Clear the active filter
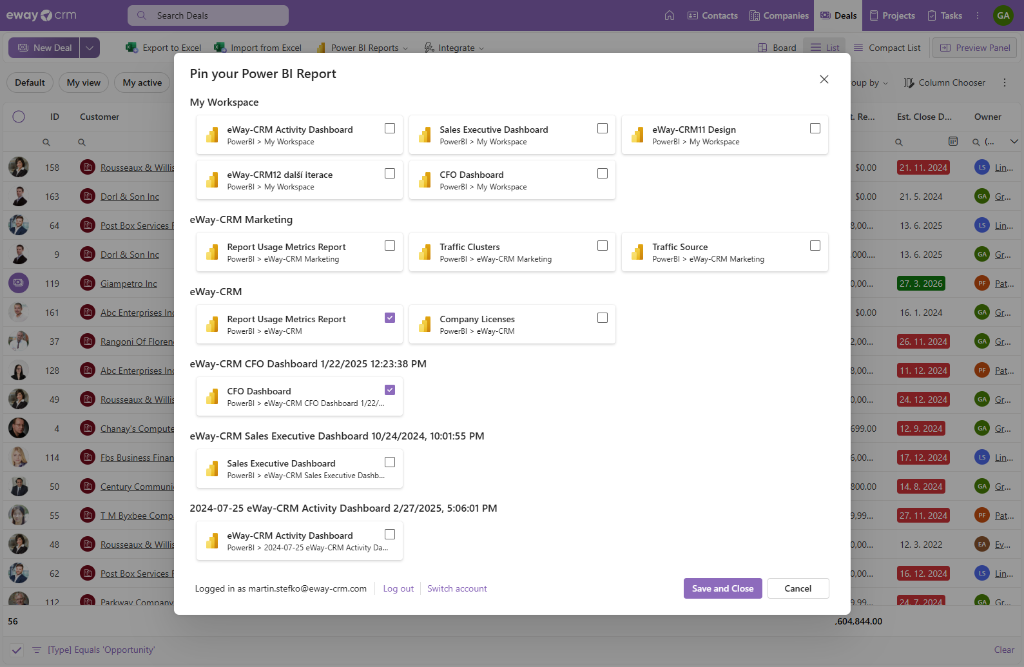 [x=1004, y=650]
